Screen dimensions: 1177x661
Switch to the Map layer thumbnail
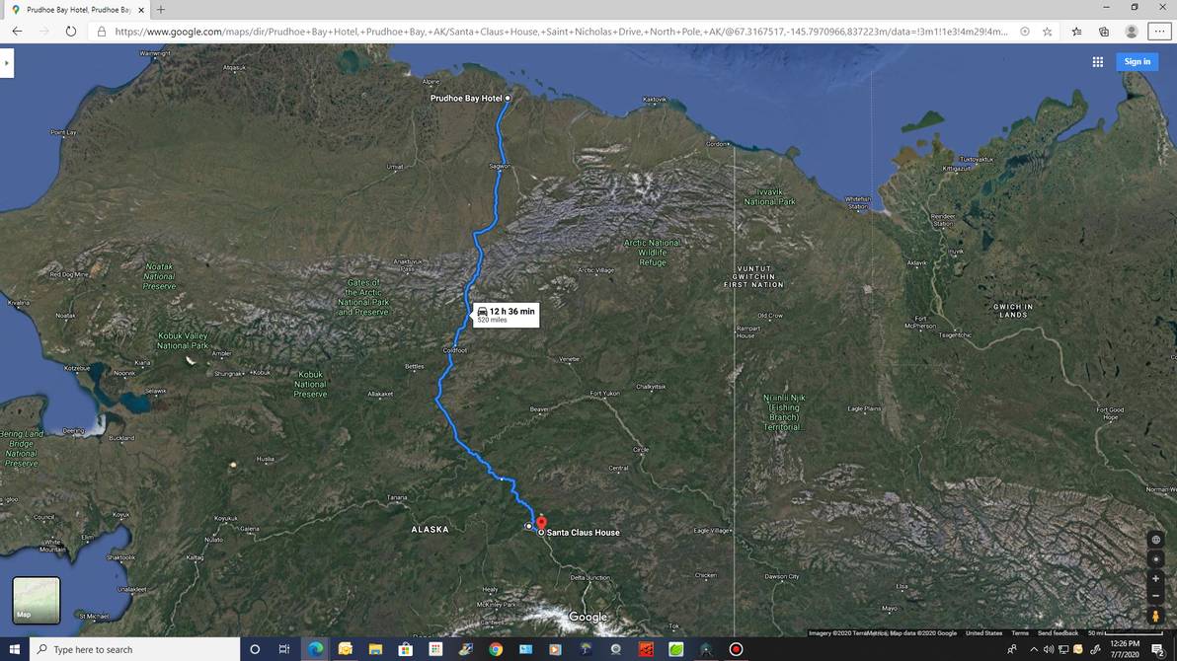point(36,600)
